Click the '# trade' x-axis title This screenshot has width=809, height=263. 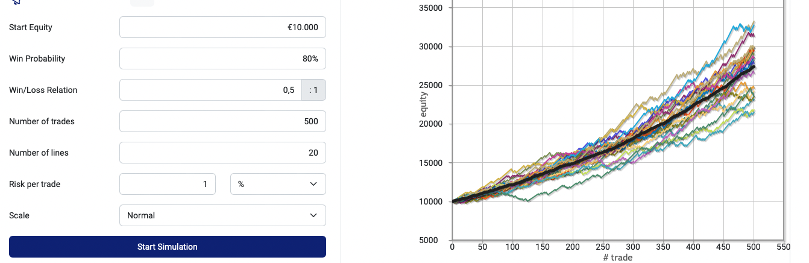tap(617, 258)
